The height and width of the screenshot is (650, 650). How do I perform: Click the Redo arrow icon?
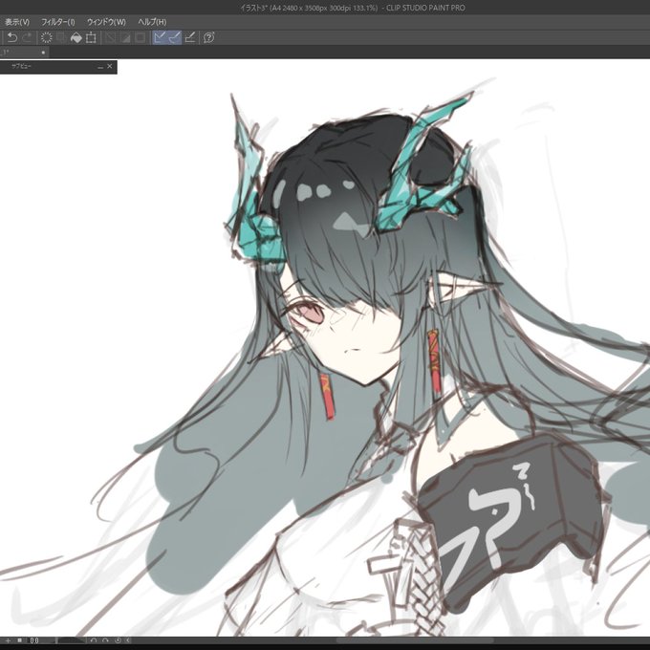(28, 37)
